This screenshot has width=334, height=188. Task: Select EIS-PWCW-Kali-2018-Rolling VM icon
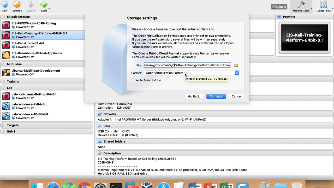6,25
